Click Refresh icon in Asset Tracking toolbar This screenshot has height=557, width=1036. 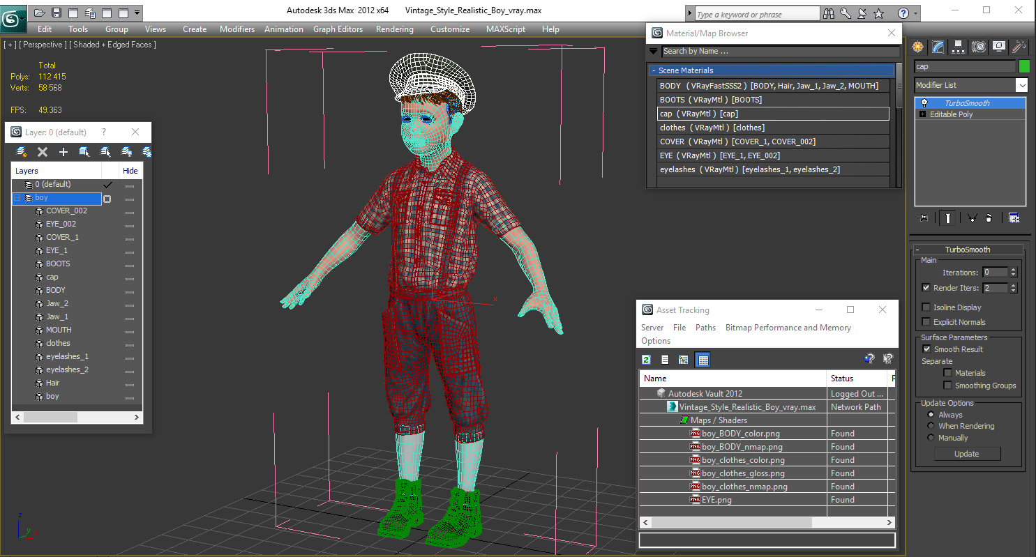[646, 360]
